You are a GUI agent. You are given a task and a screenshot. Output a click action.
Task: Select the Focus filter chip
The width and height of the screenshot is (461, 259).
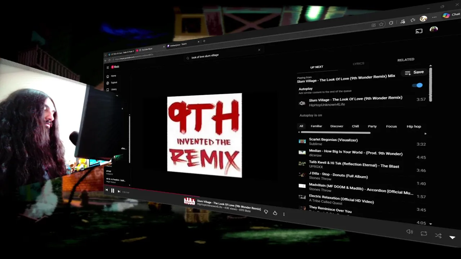(391, 126)
